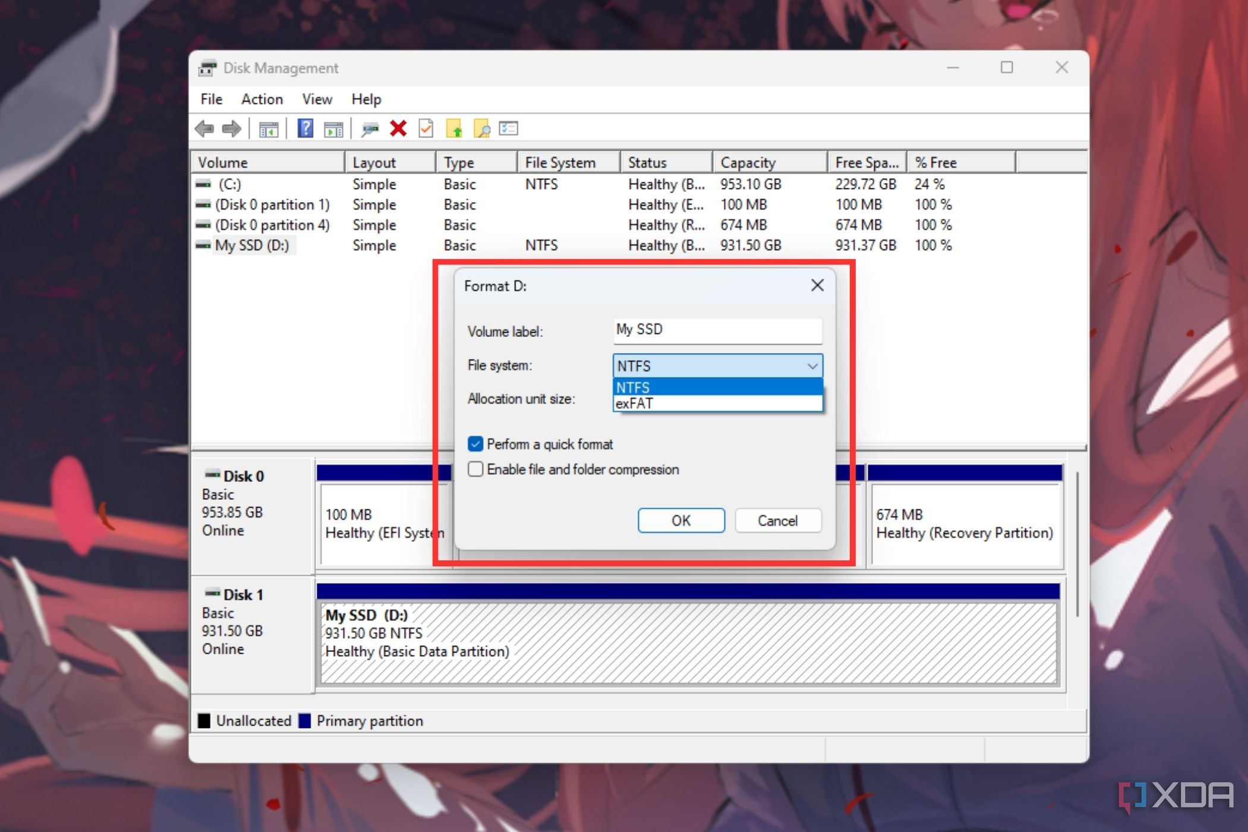Select the My SSD (D:) partition block
The width and height of the screenshot is (1248, 832).
pos(688,635)
